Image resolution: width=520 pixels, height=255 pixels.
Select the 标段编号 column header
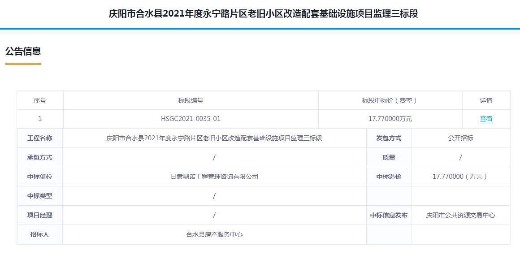191,100
